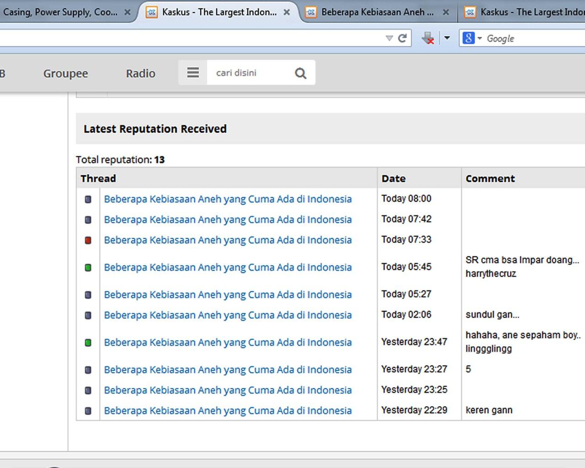Click the gray reputation icon for Yesterday 22:29

(88, 411)
